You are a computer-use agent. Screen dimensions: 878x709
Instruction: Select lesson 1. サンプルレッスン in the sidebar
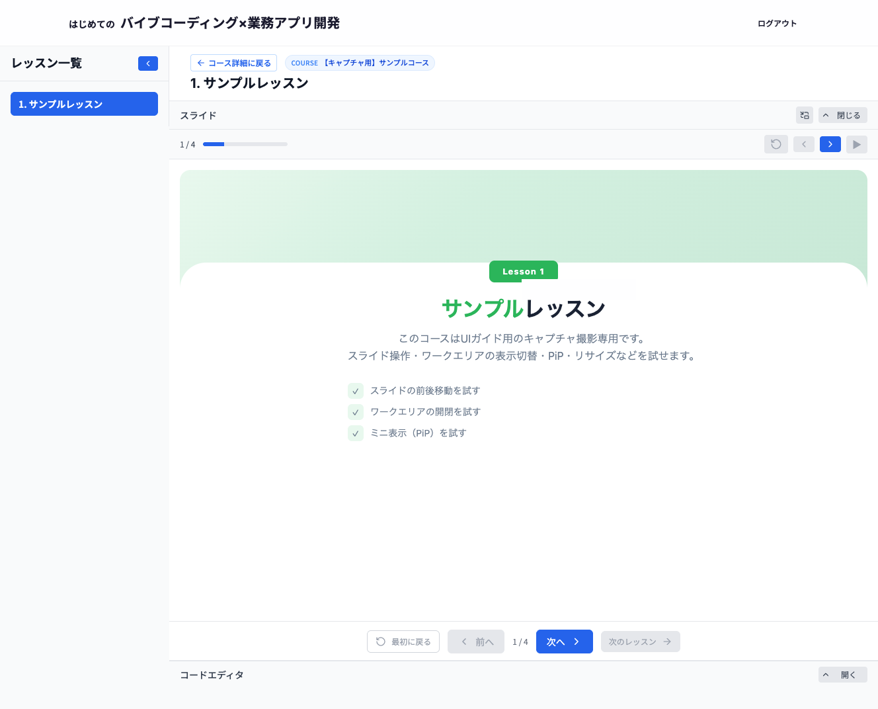(x=84, y=104)
